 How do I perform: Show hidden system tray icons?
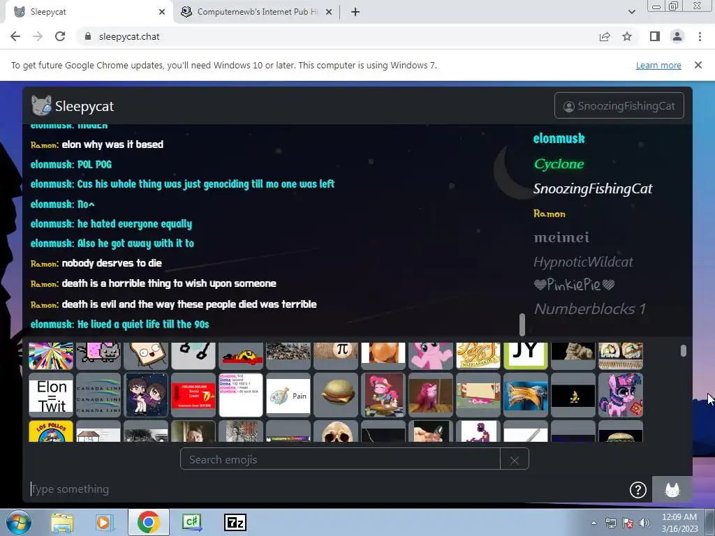tap(594, 523)
